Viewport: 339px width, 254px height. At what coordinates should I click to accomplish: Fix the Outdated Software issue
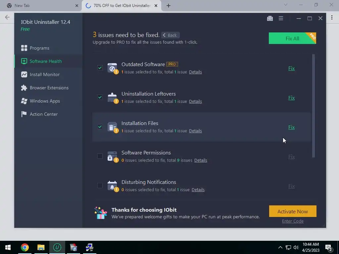[x=291, y=68]
